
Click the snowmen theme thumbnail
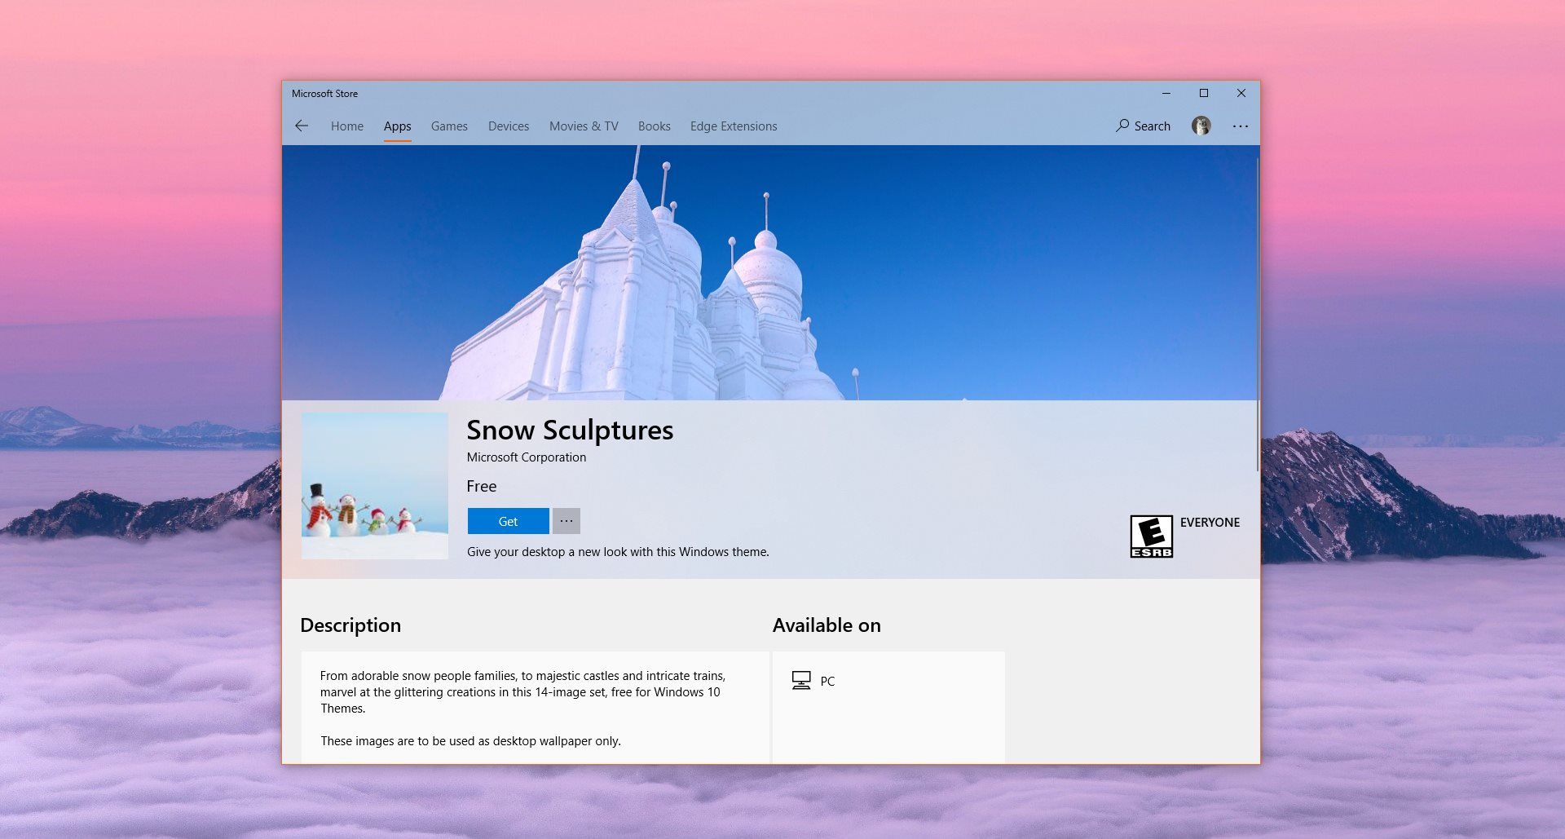375,486
